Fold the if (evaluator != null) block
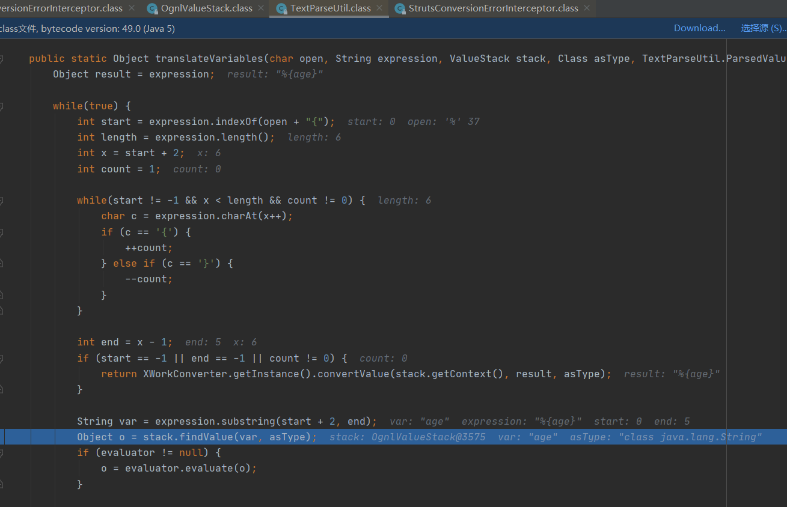This screenshot has height=507, width=787. (x=1, y=453)
